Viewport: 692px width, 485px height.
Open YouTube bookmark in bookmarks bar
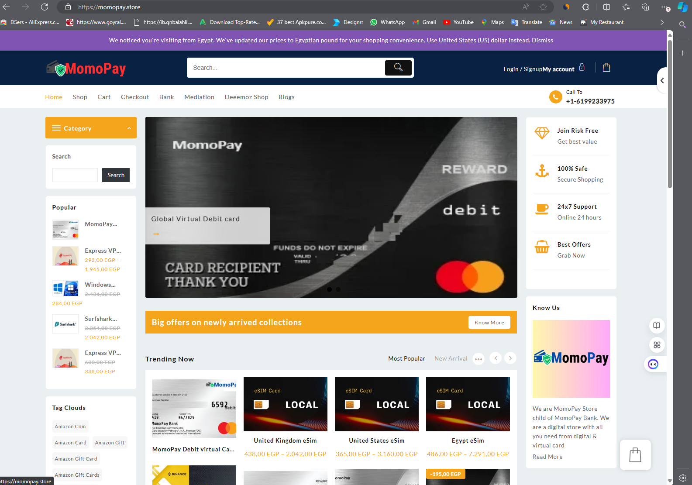click(458, 22)
